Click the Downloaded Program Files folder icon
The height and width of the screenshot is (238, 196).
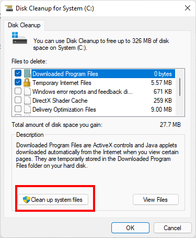(x=27, y=73)
